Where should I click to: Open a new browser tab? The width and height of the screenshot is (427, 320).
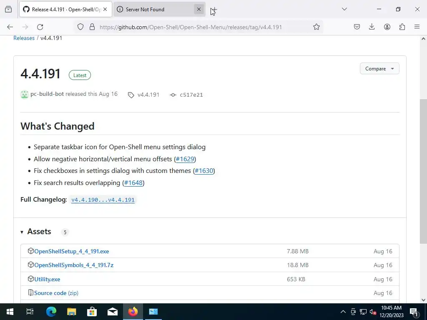(x=214, y=10)
